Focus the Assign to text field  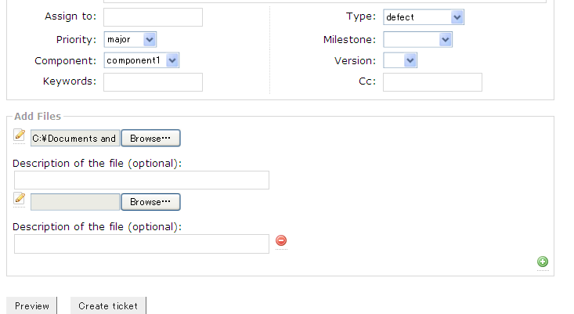tap(153, 17)
